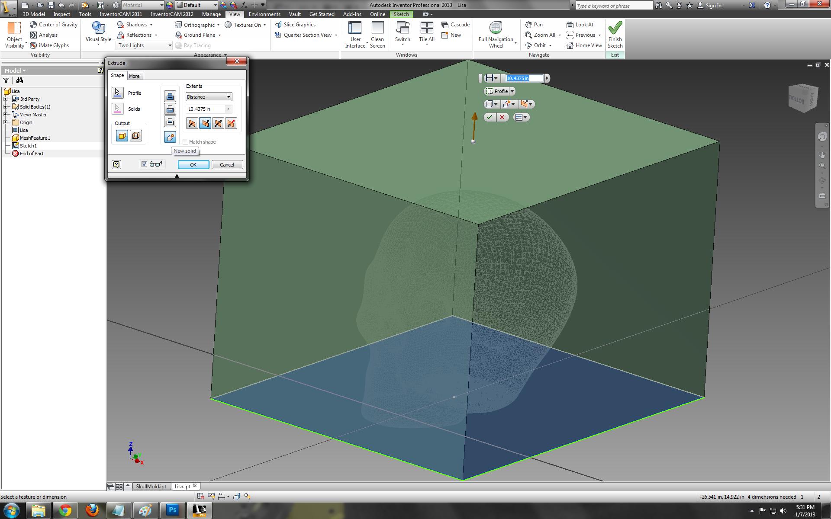Open the Extents Distance dropdown

209,97
